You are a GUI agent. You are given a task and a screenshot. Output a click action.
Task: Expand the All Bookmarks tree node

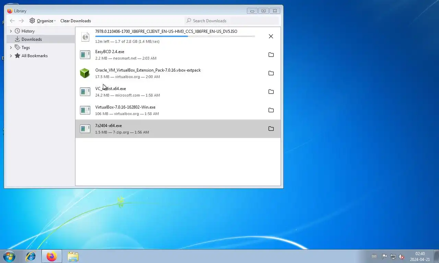(x=11, y=56)
